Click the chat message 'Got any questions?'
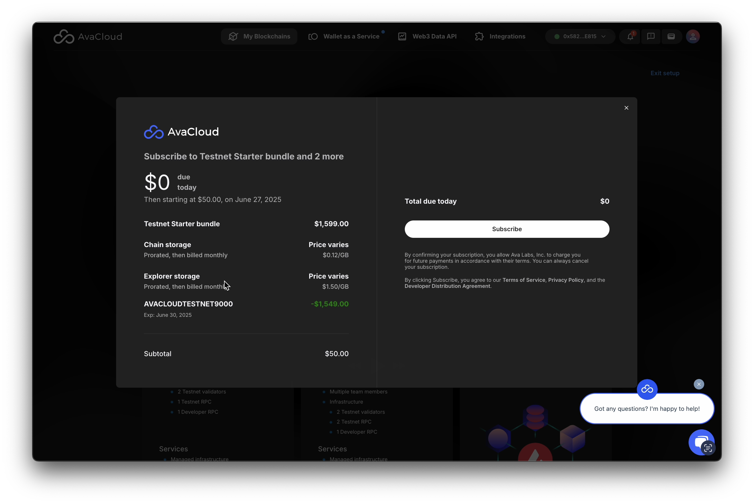Image resolution: width=754 pixels, height=504 pixels. [x=647, y=409]
